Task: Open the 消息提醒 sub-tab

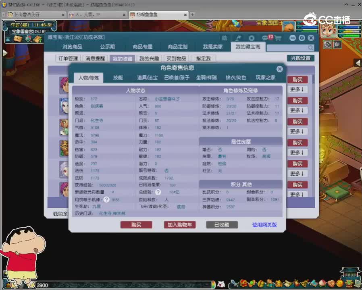Action: pyautogui.click(x=95, y=58)
